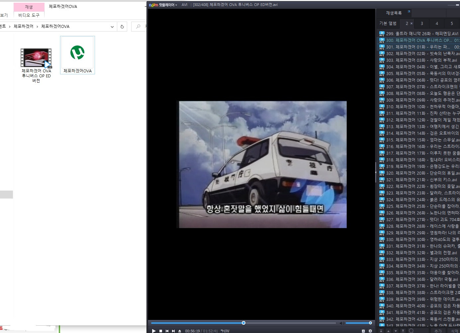This screenshot has width=460, height=333.
Task: Select playlist item 326. 체포하겠어 26화
Action: click(419, 213)
